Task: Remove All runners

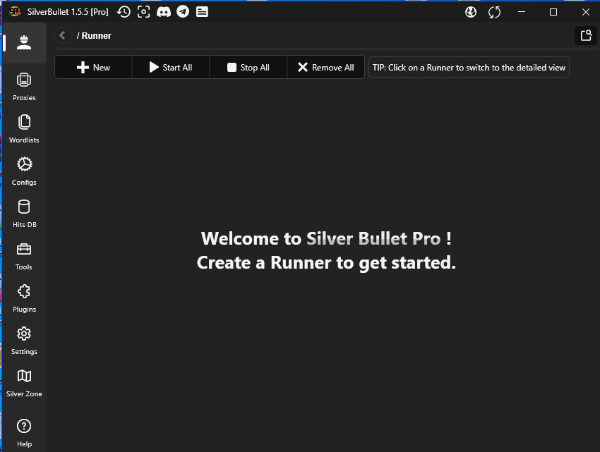Action: (325, 68)
